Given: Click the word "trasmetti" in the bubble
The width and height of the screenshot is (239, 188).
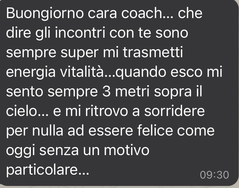Looking at the screenshot, I should click(153, 52).
